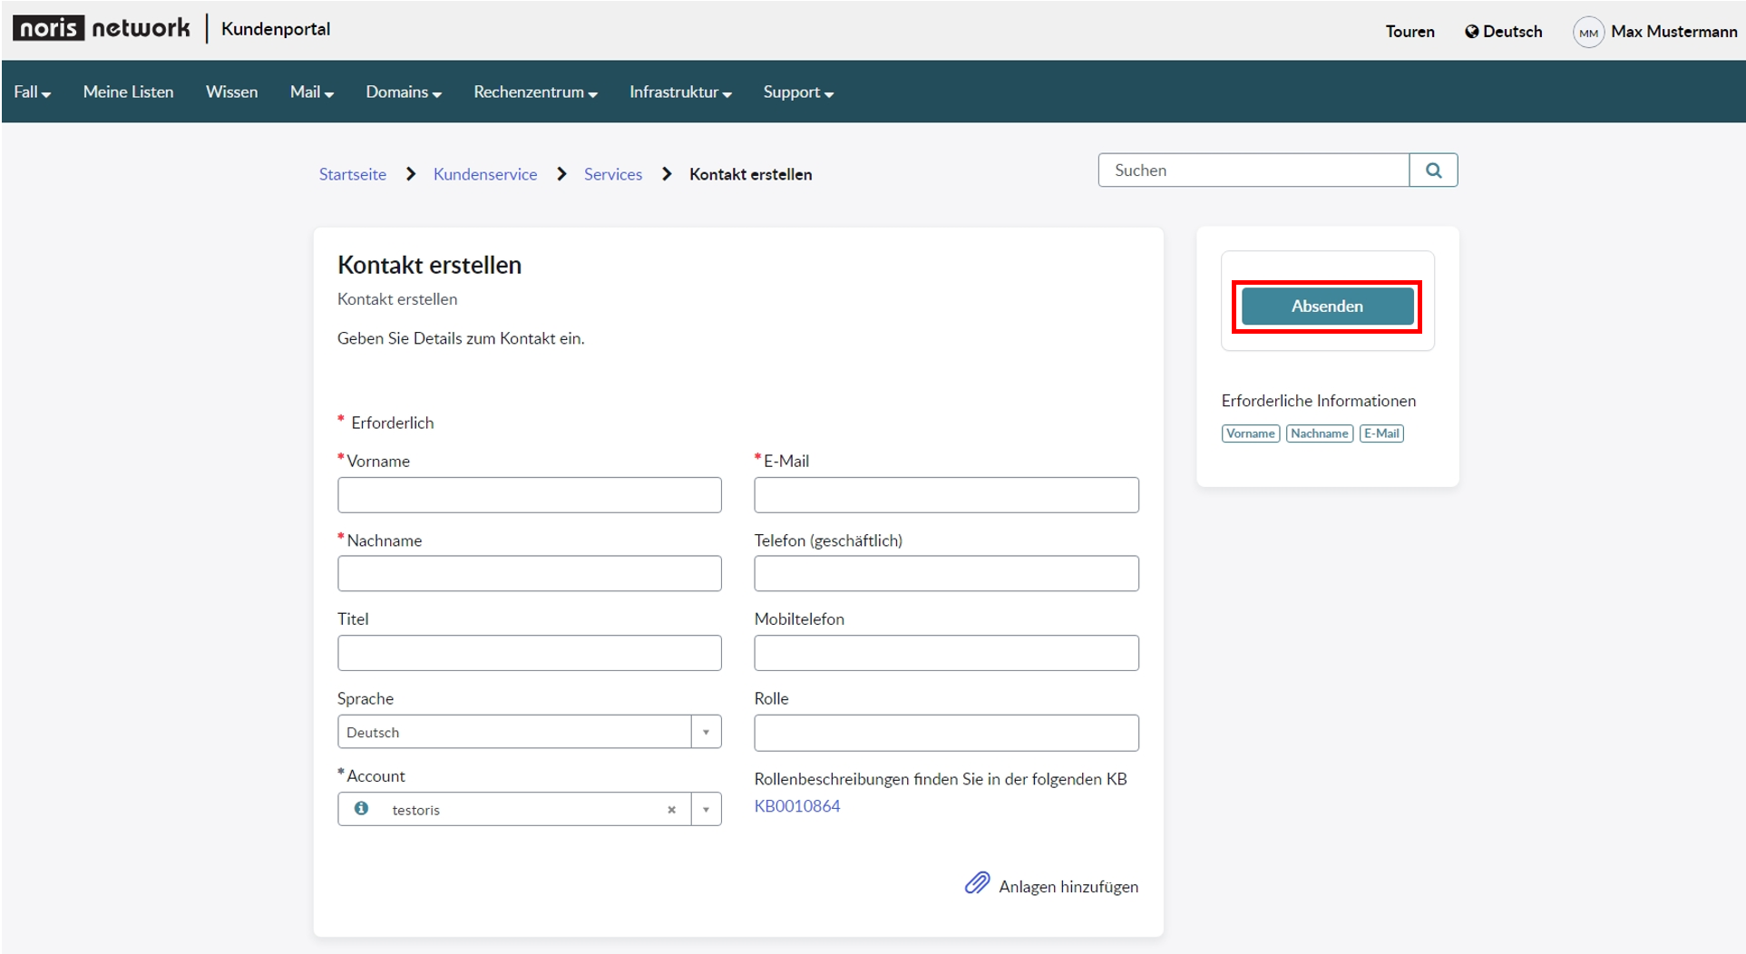Open the Account dropdown arrow

(x=706, y=810)
